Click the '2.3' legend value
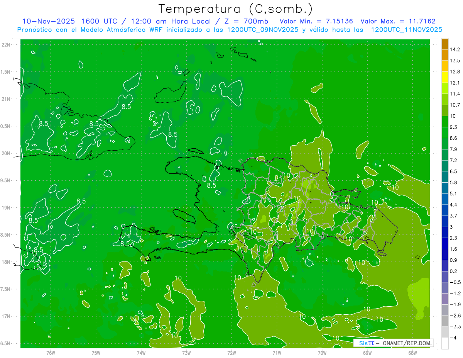Viewport: 463px width, 358px height. (x=453, y=238)
